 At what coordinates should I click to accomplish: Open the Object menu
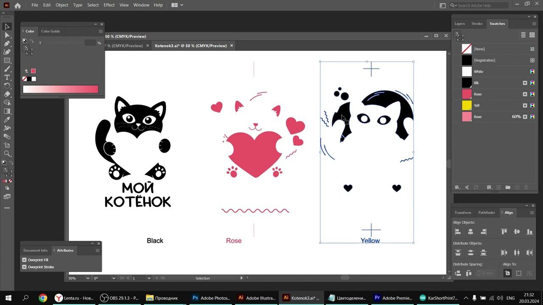pos(62,5)
